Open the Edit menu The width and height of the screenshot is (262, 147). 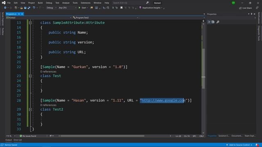coord(16,3)
